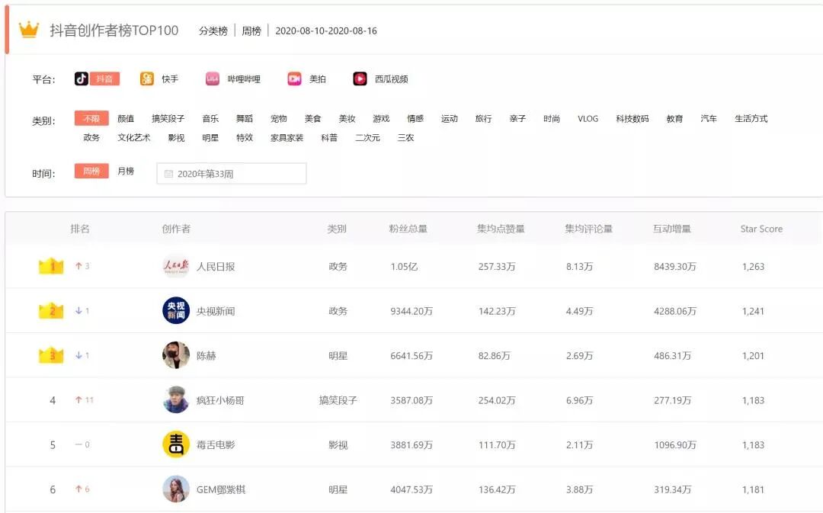Viewport: 823px width, 513px height.
Task: Open creator name 人民日报
Action: click(x=216, y=267)
